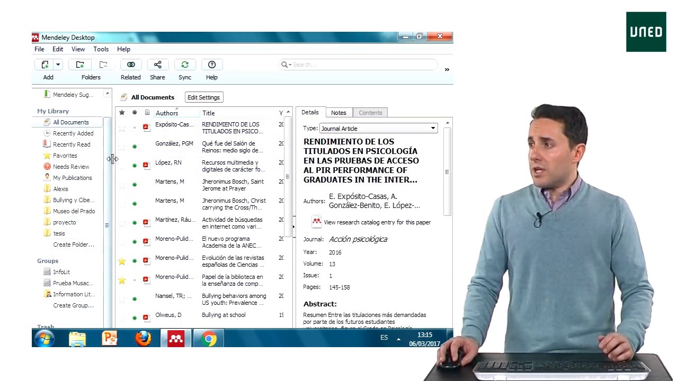Open the Tools menu

101,49
